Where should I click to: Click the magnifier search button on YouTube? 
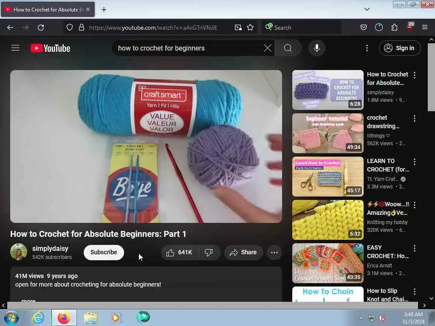(288, 48)
